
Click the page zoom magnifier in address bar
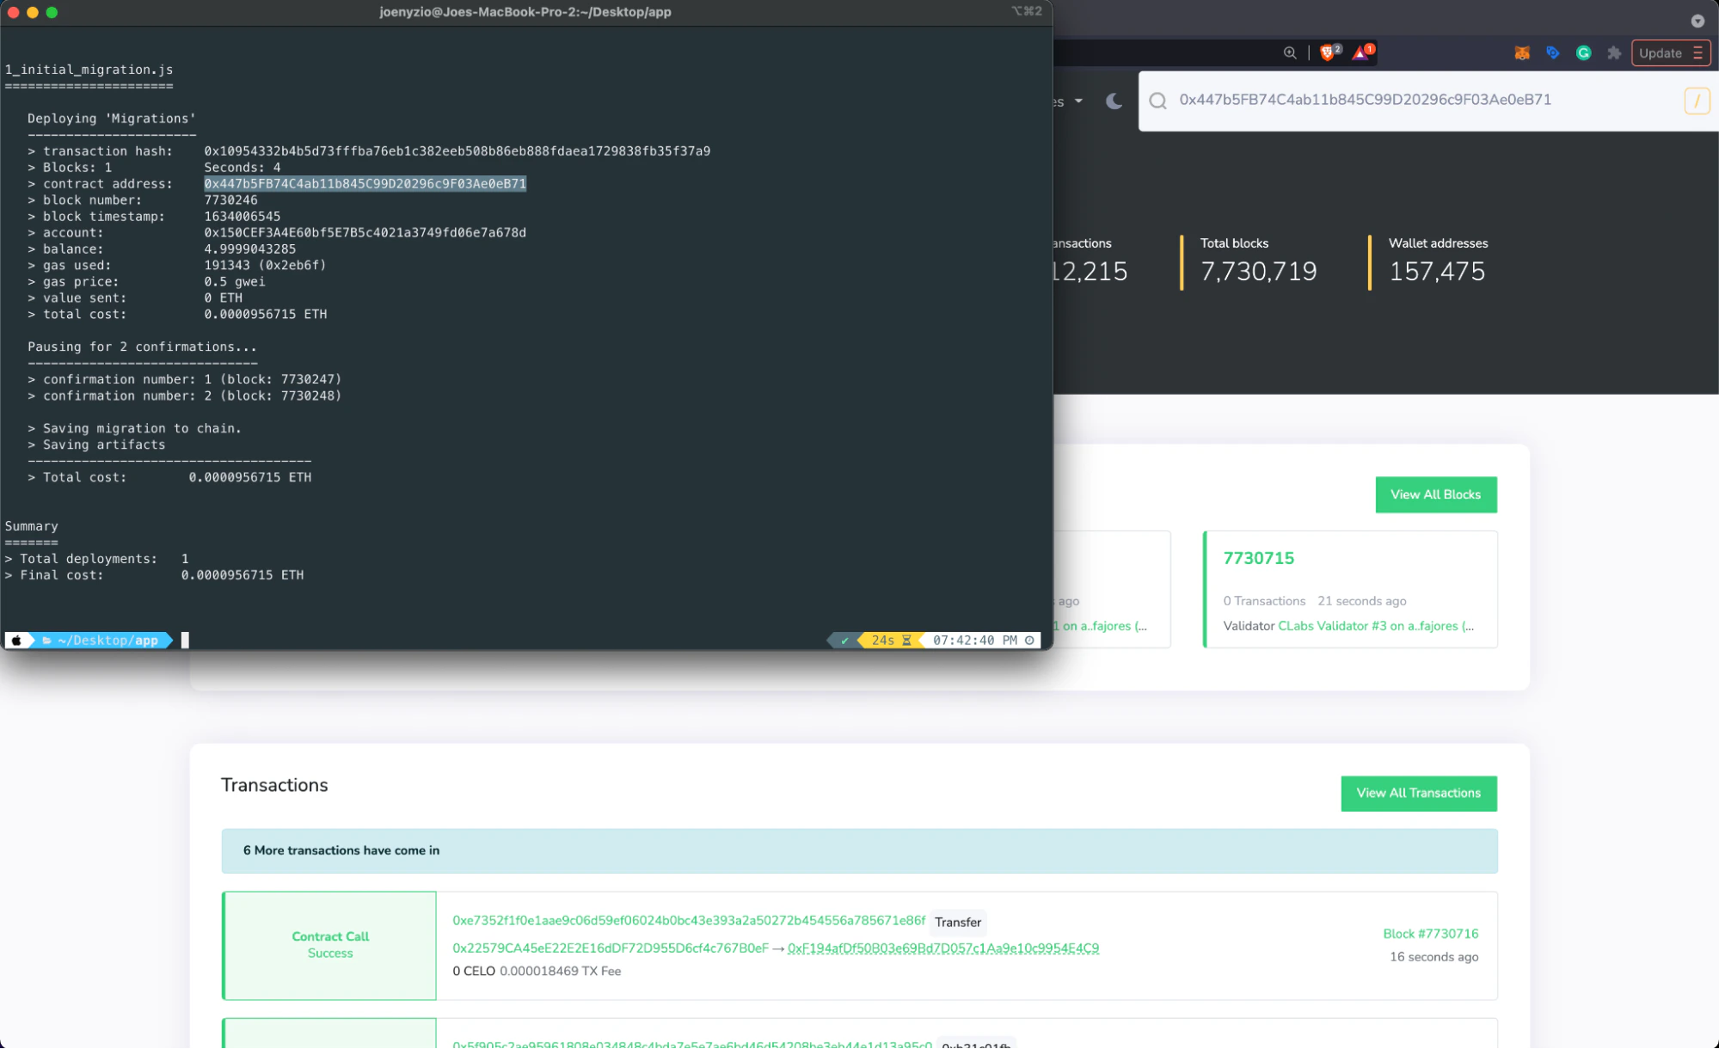[x=1290, y=52]
